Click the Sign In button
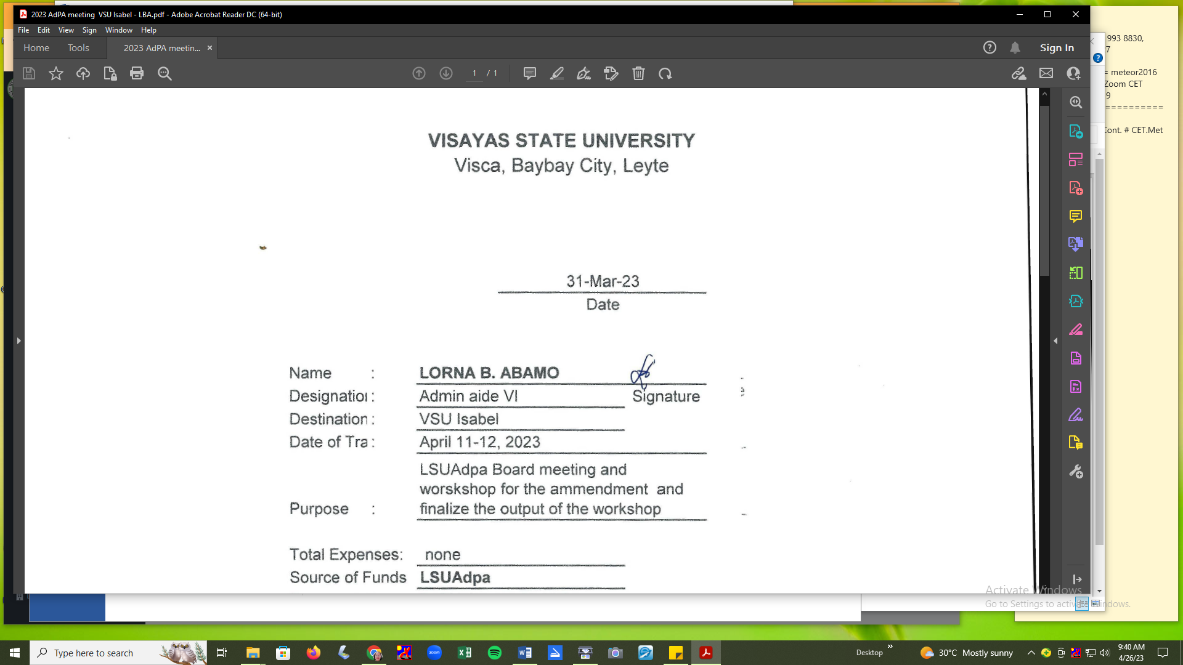This screenshot has width=1183, height=665. click(1057, 48)
